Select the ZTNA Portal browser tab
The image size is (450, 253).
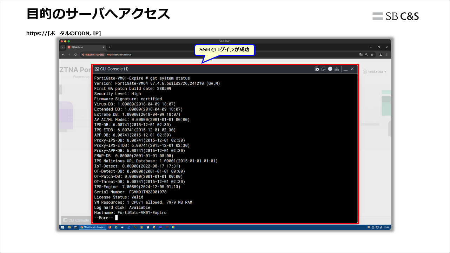tap(84, 47)
